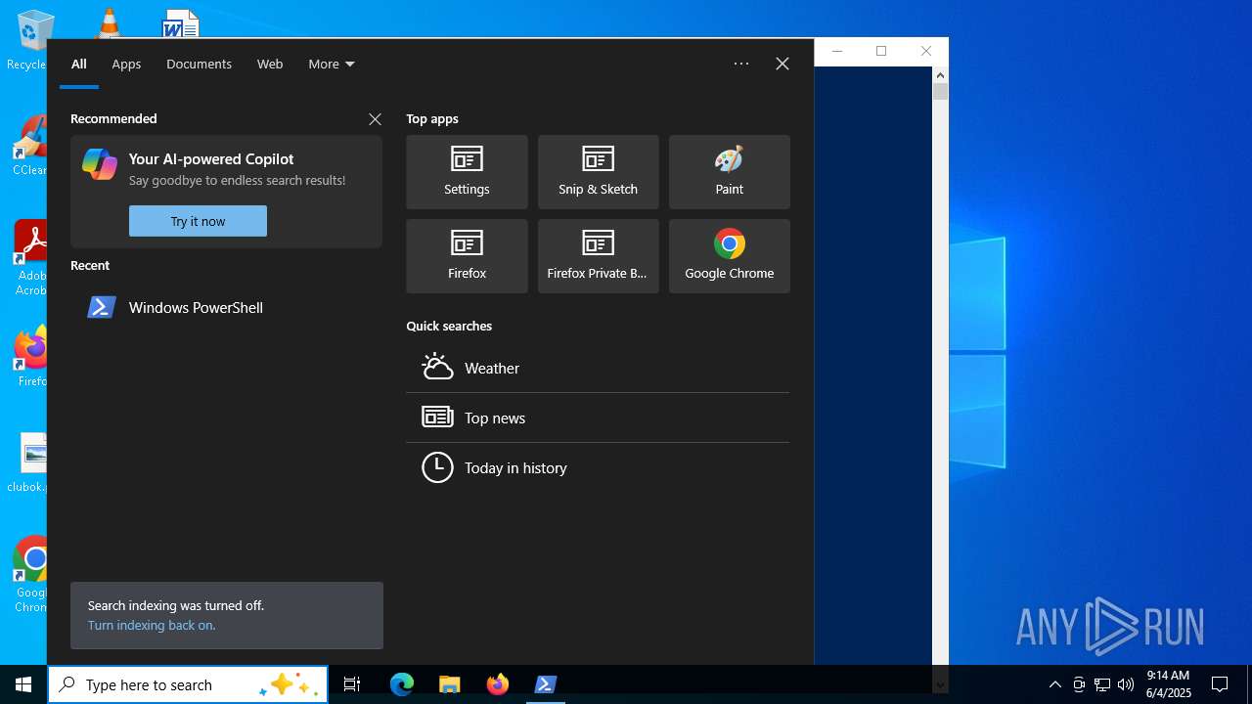Open Firefox from taskbar

[497, 684]
